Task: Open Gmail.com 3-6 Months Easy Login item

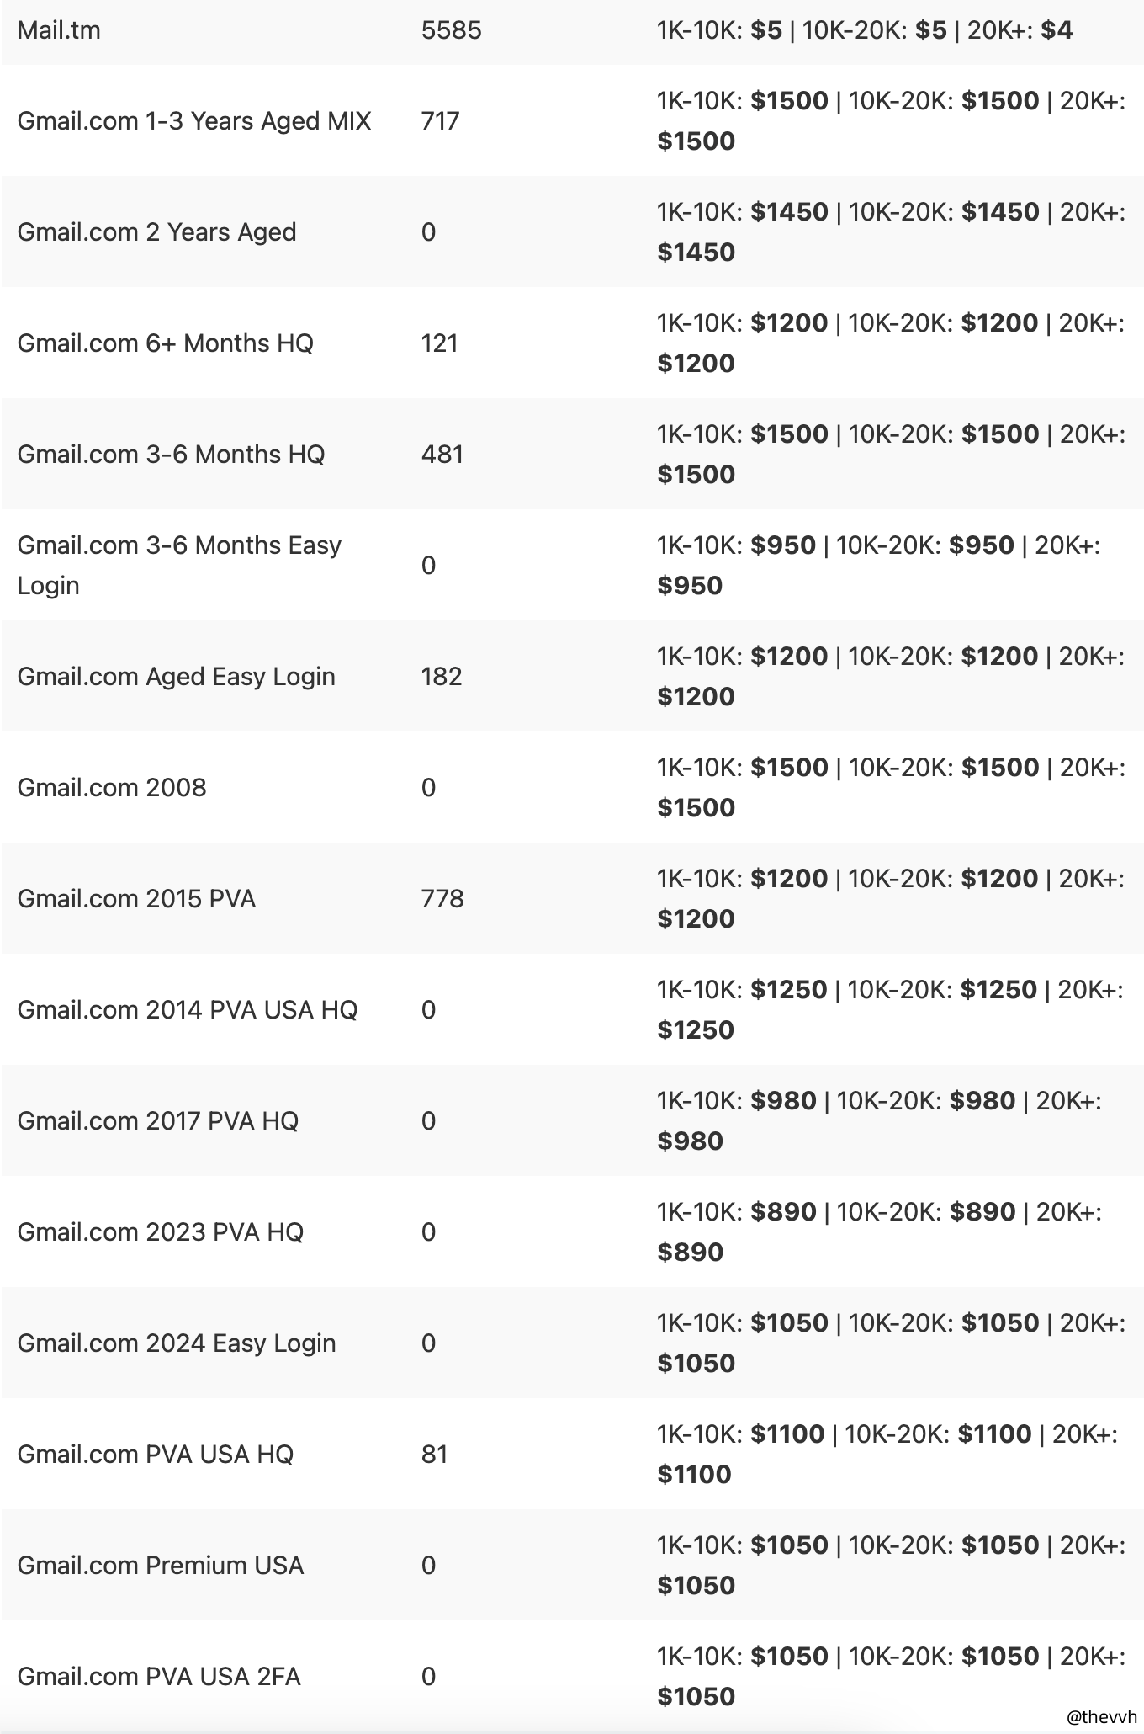Action: coord(179,565)
